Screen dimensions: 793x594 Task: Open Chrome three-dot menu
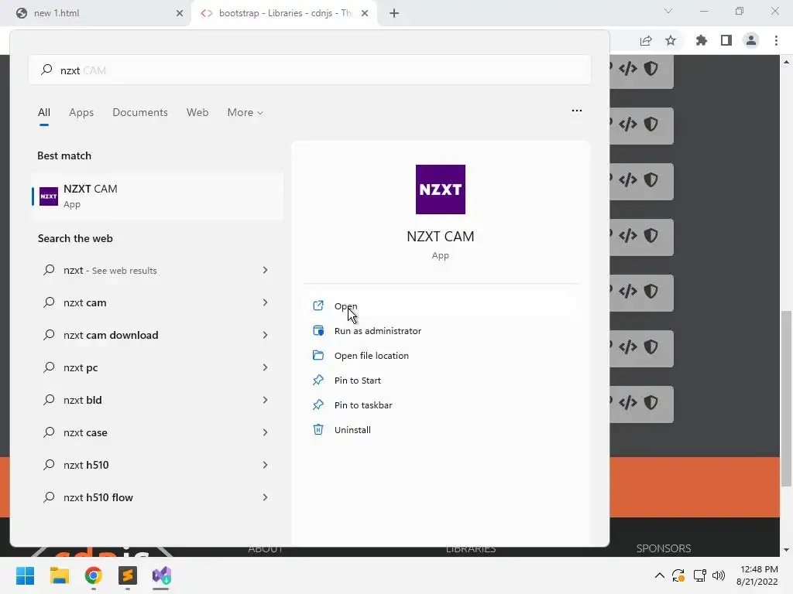776,40
